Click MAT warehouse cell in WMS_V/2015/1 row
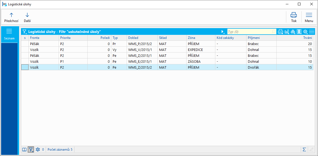The image size is (318, 156). point(172,50)
